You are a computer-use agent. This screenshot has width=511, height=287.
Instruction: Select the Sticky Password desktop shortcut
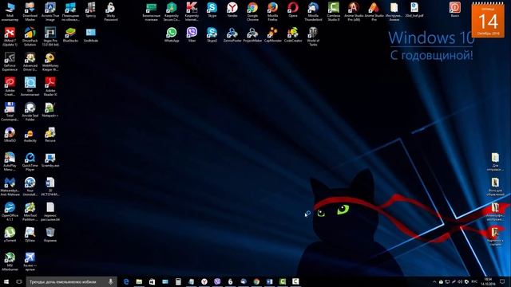tap(111, 12)
